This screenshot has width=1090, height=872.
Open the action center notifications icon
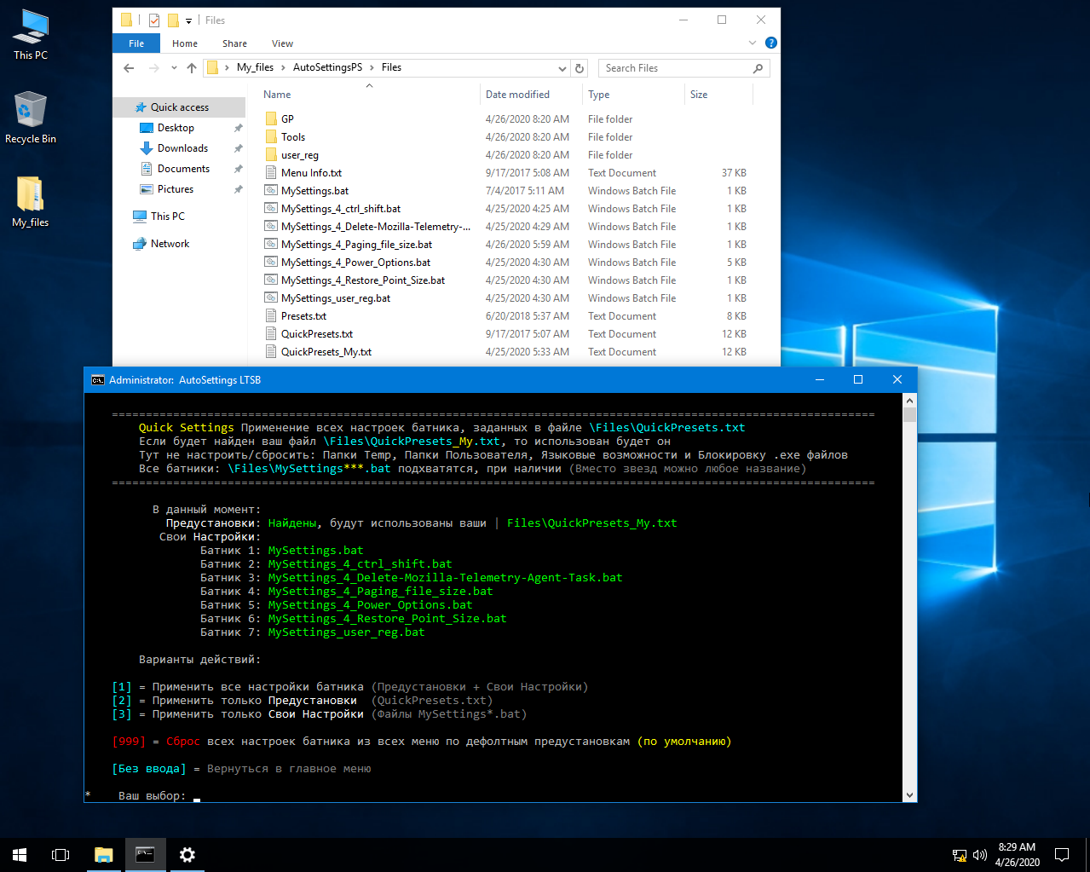[1062, 855]
